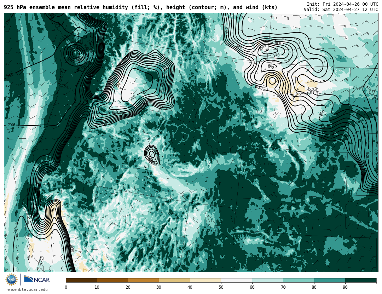Select the 90-100 dark green colorbar swatch
The width and height of the screenshot is (382, 294).
pyautogui.click(x=361, y=280)
